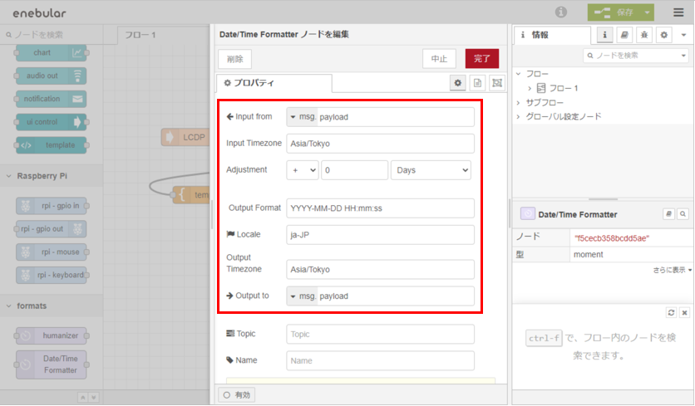Collapse all palette categories up arrow
Viewport: 695px width, 406px height.
point(83,397)
